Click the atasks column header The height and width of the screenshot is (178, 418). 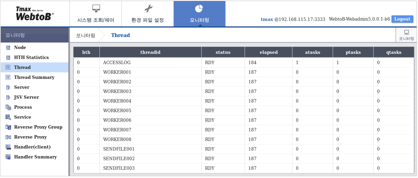312,52
